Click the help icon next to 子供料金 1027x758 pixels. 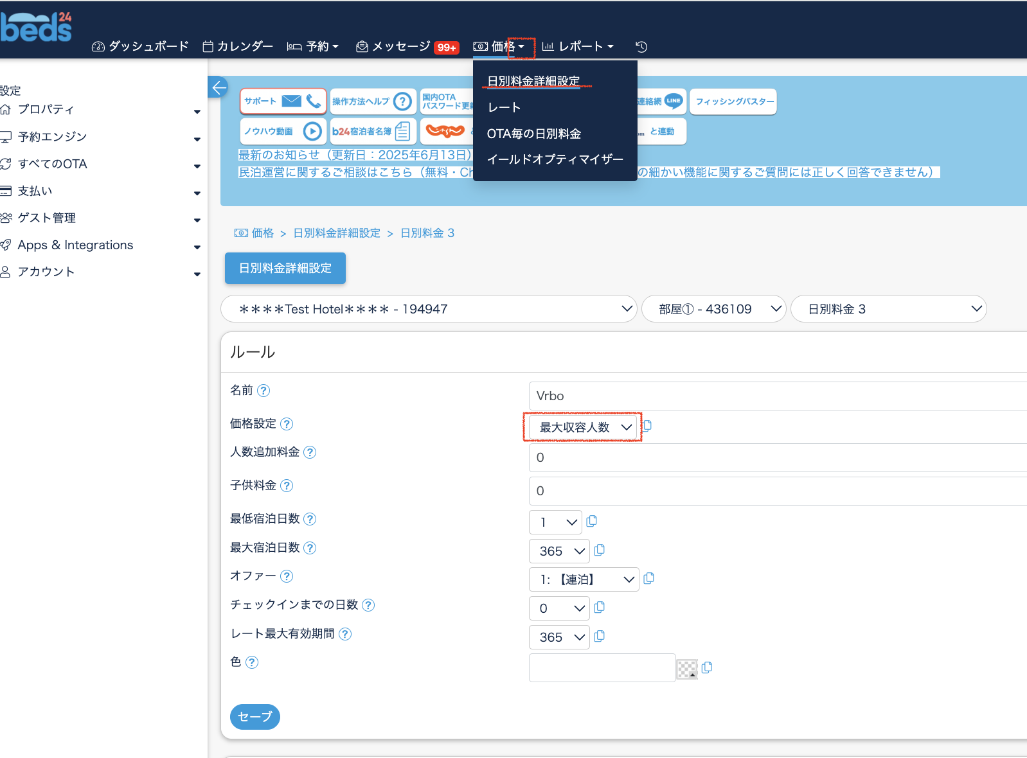[287, 486]
